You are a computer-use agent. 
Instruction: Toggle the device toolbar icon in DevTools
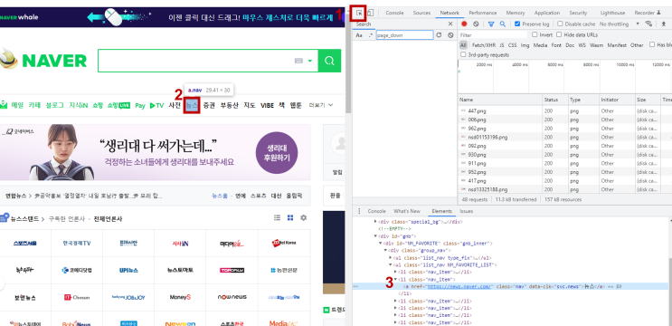click(x=371, y=13)
